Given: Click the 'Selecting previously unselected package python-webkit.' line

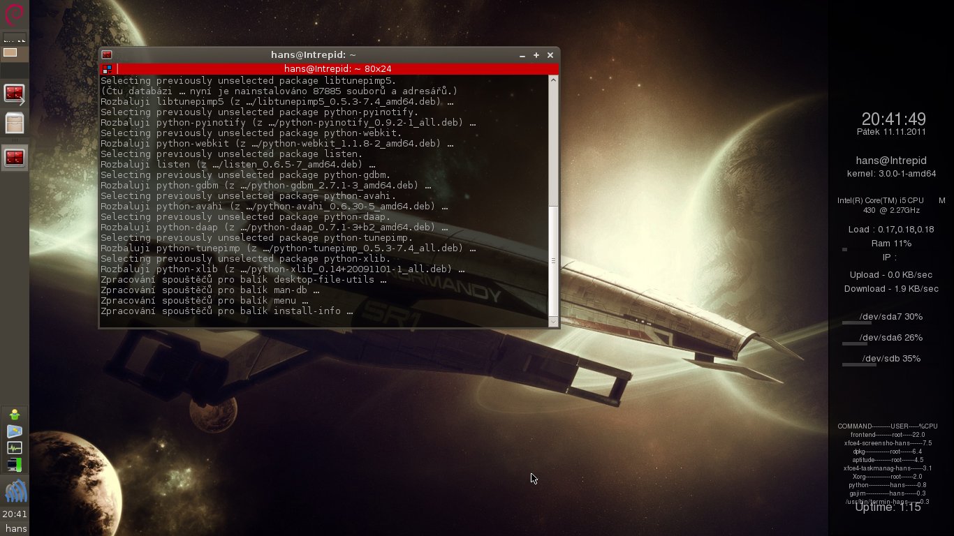Looking at the screenshot, I should pyautogui.click(x=251, y=133).
